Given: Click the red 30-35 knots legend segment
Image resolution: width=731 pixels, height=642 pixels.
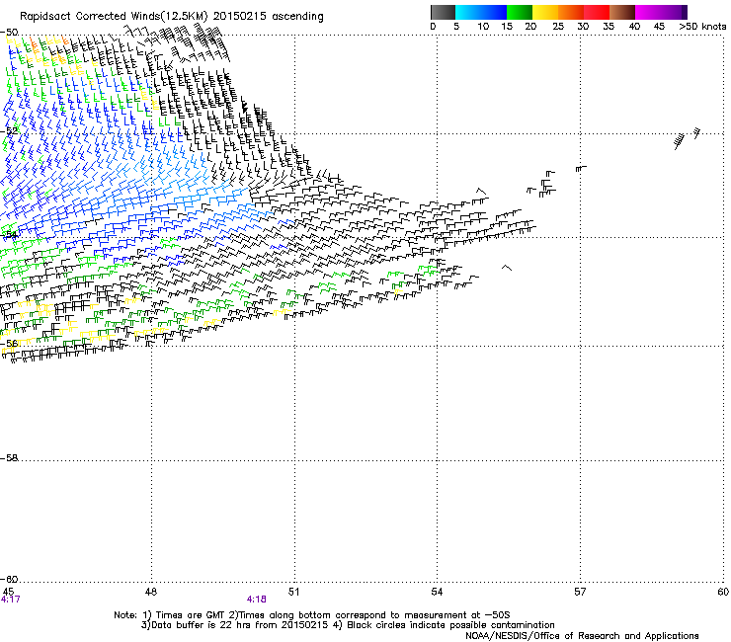Looking at the screenshot, I should [x=597, y=12].
